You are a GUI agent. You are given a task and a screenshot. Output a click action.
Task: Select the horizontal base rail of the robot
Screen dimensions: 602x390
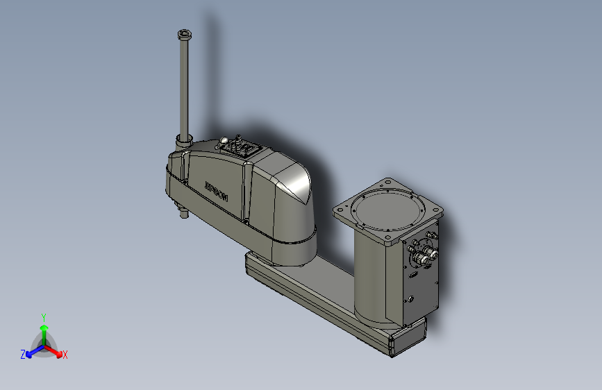[336, 303]
